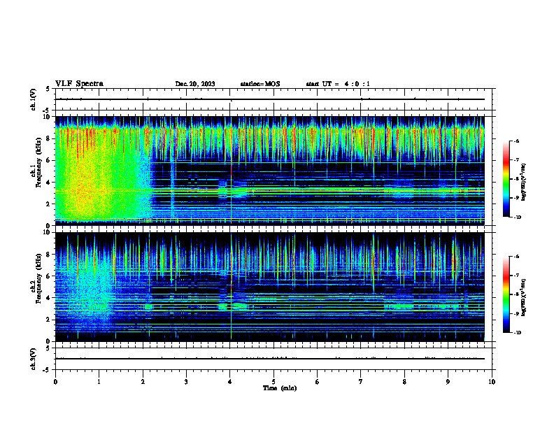Click the ch.2 'Frequency (kHz)' axis label
The height and width of the screenshot is (428, 554).
[39, 278]
